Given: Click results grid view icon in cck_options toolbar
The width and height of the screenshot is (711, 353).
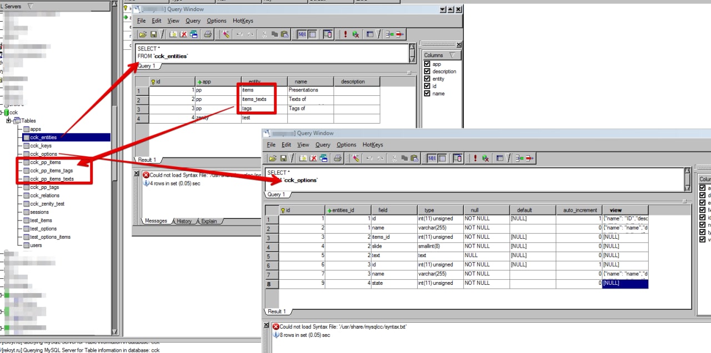Looking at the screenshot, I should (442, 158).
